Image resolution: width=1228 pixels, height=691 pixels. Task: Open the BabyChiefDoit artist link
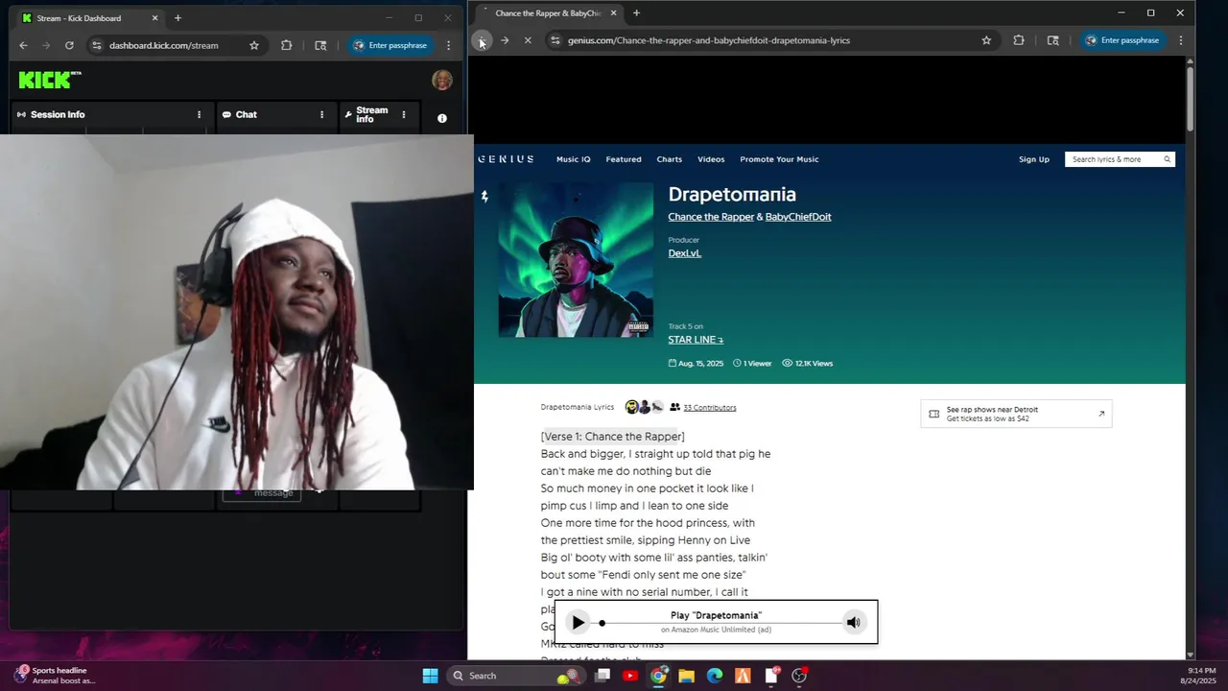click(x=798, y=217)
